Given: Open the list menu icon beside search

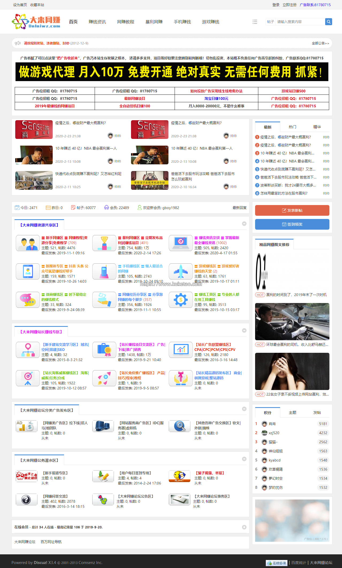Looking at the screenshot, I should point(255,22).
